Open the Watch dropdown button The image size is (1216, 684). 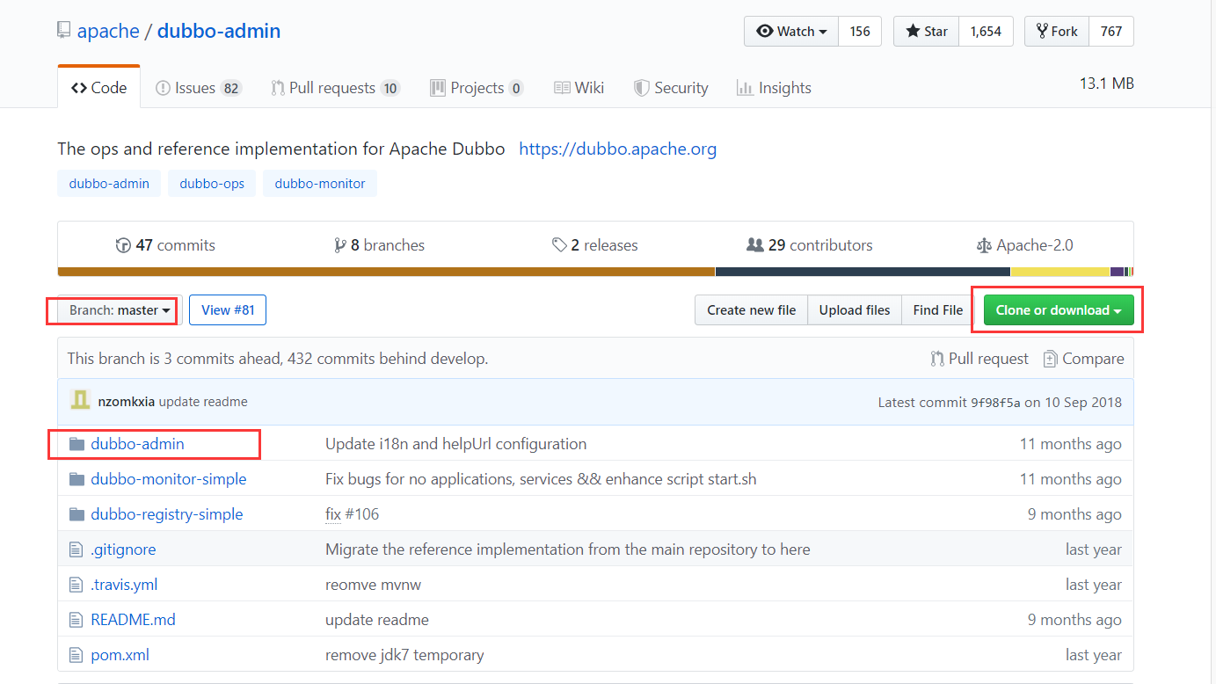tap(791, 31)
